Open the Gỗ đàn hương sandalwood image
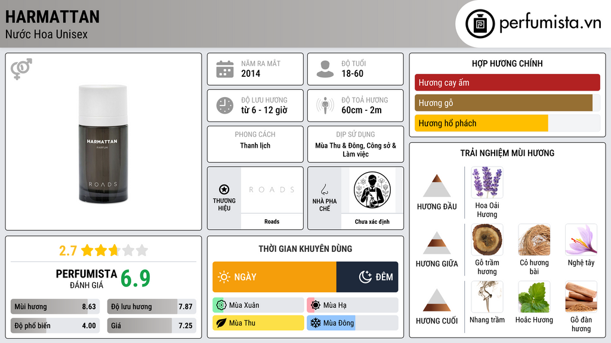This screenshot has height=343, width=611. 581,297
